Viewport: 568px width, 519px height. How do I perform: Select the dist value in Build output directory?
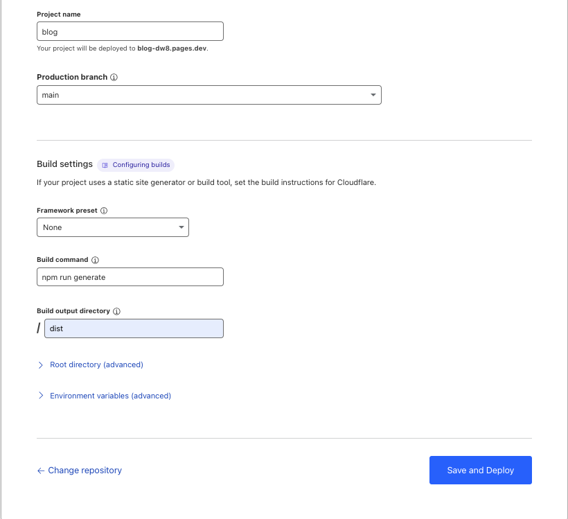(134, 328)
